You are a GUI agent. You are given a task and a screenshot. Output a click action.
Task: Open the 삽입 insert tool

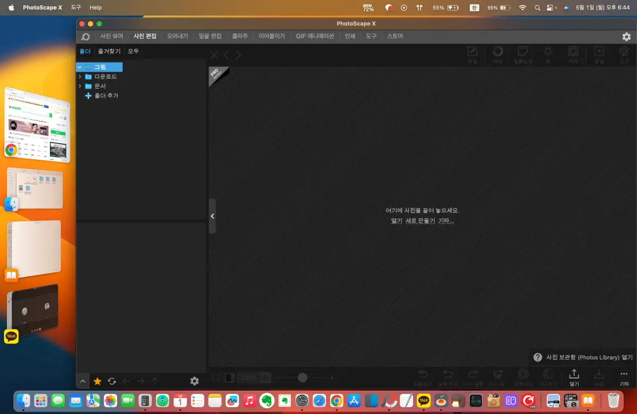tap(599, 55)
